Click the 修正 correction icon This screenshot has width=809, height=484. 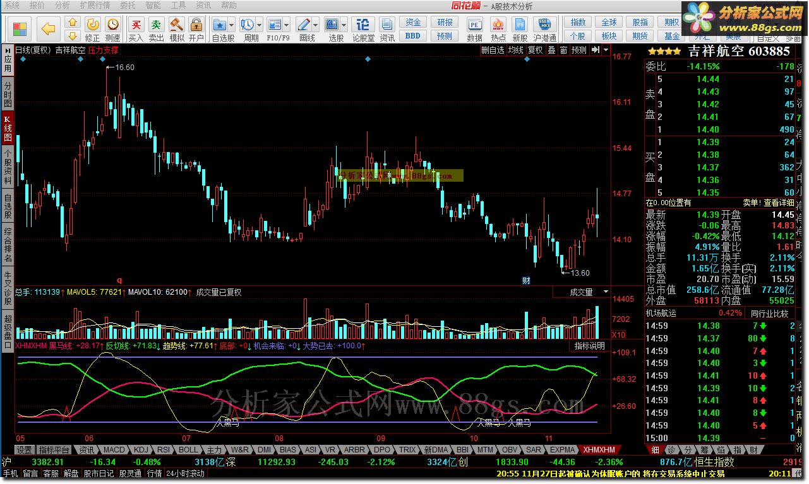(x=92, y=25)
